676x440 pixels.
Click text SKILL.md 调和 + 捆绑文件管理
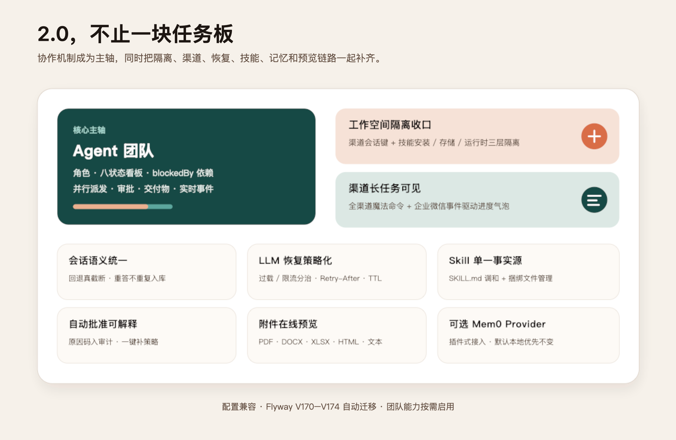(x=501, y=278)
